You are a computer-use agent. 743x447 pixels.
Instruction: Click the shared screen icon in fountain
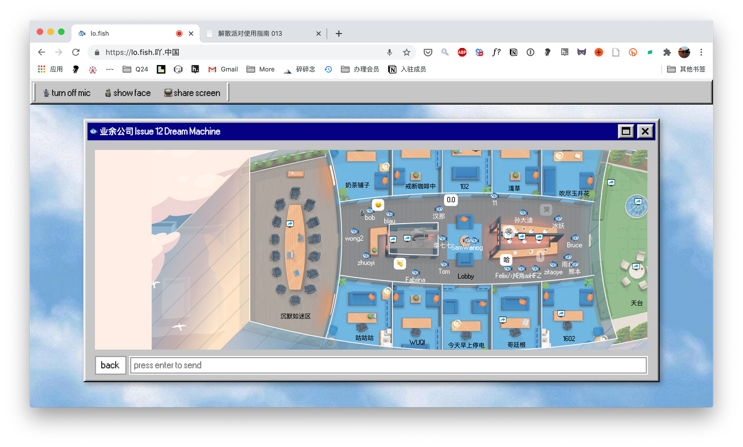pos(638,201)
